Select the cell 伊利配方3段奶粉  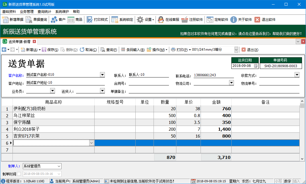(x=54, y=109)
